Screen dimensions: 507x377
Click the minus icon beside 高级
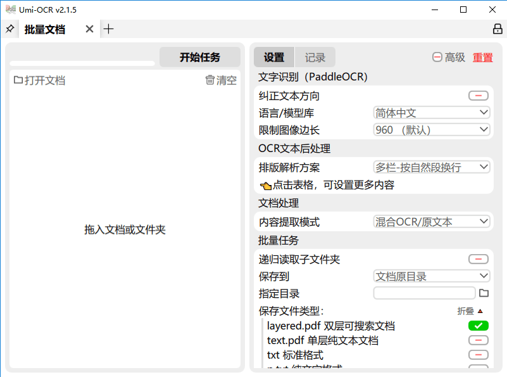436,57
